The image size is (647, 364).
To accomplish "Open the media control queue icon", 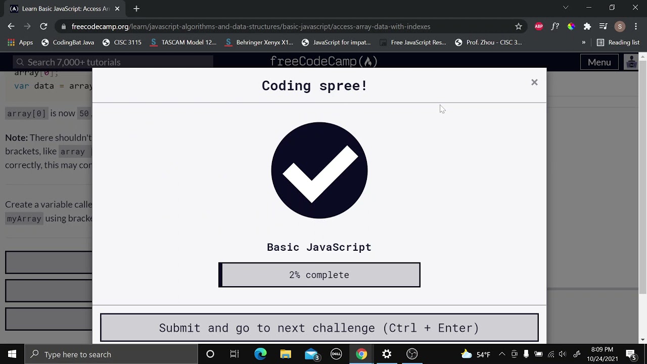I will [604, 26].
